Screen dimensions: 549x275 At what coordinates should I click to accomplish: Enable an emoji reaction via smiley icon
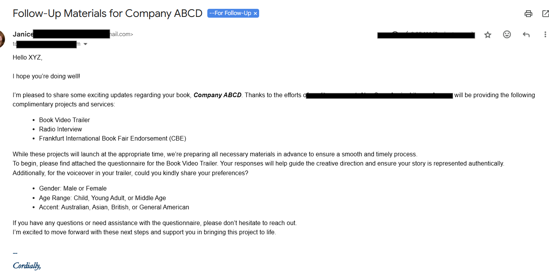(507, 35)
